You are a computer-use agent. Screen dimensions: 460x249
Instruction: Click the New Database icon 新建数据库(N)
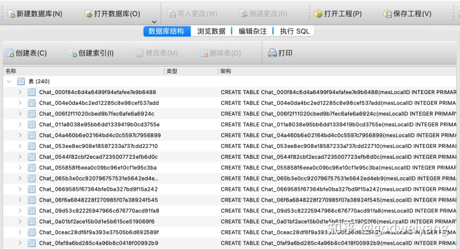(11, 14)
